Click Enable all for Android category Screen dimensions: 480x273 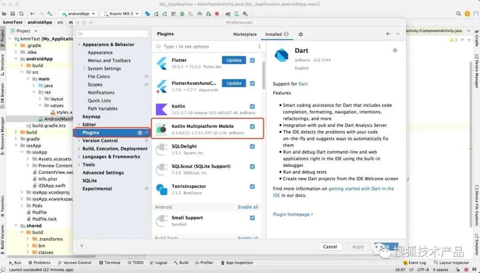[x=248, y=207]
